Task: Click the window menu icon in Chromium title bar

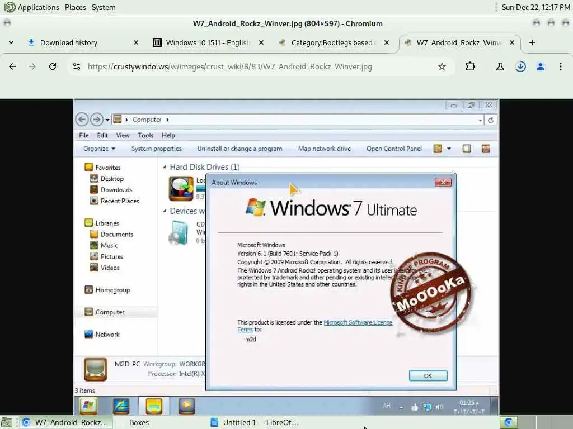Action: click(x=7, y=23)
